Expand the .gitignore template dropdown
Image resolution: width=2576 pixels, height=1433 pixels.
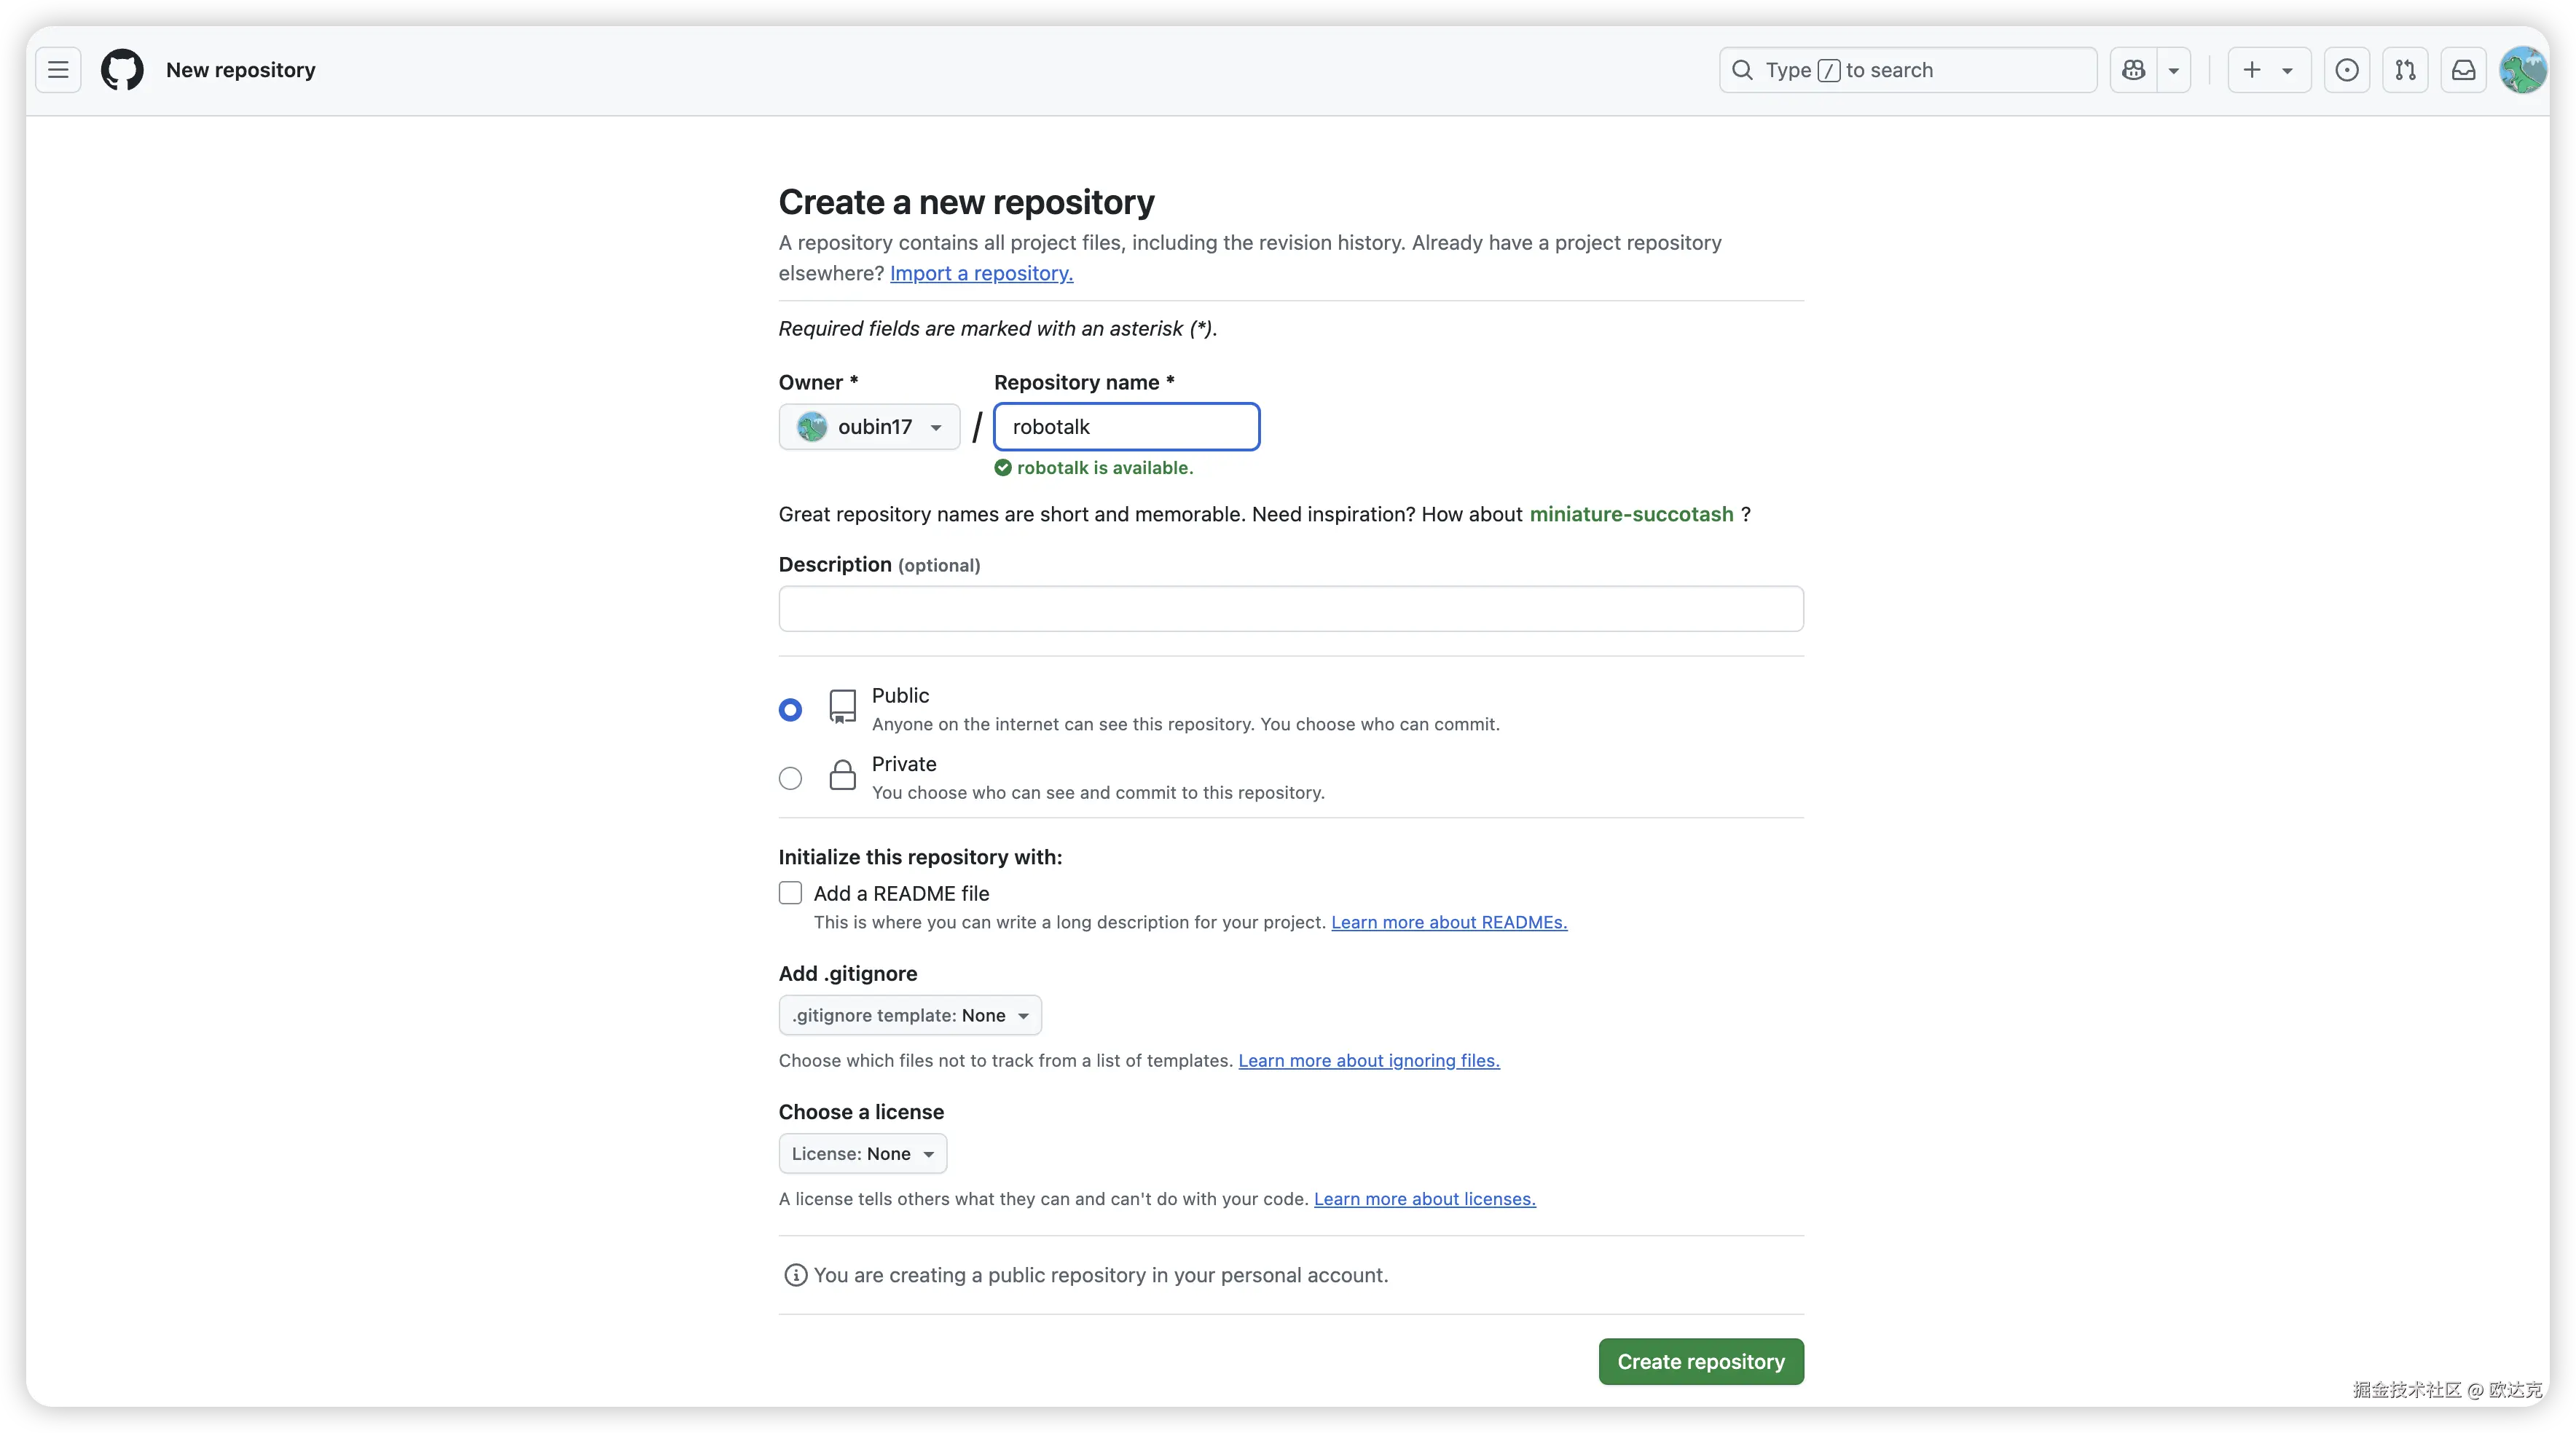[910, 1015]
